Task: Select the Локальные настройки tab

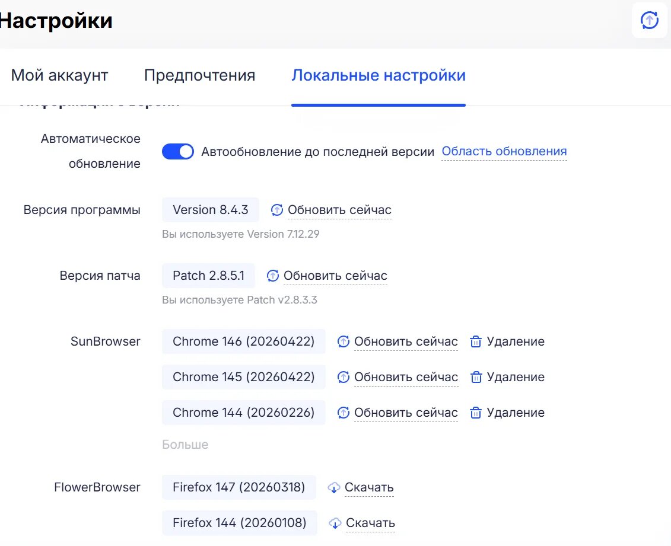Action: [379, 75]
